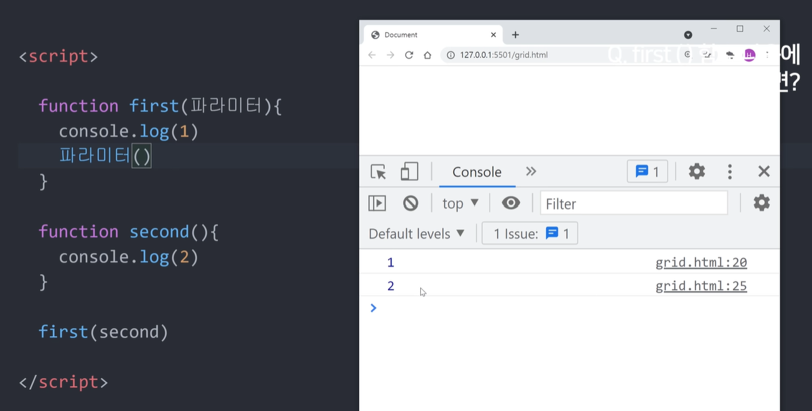Click the console prompt arrow
This screenshot has height=411, width=812.
374,308
